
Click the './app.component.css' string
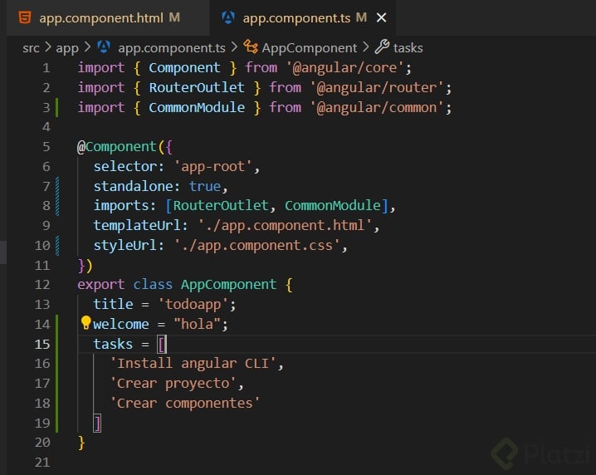pos(256,245)
